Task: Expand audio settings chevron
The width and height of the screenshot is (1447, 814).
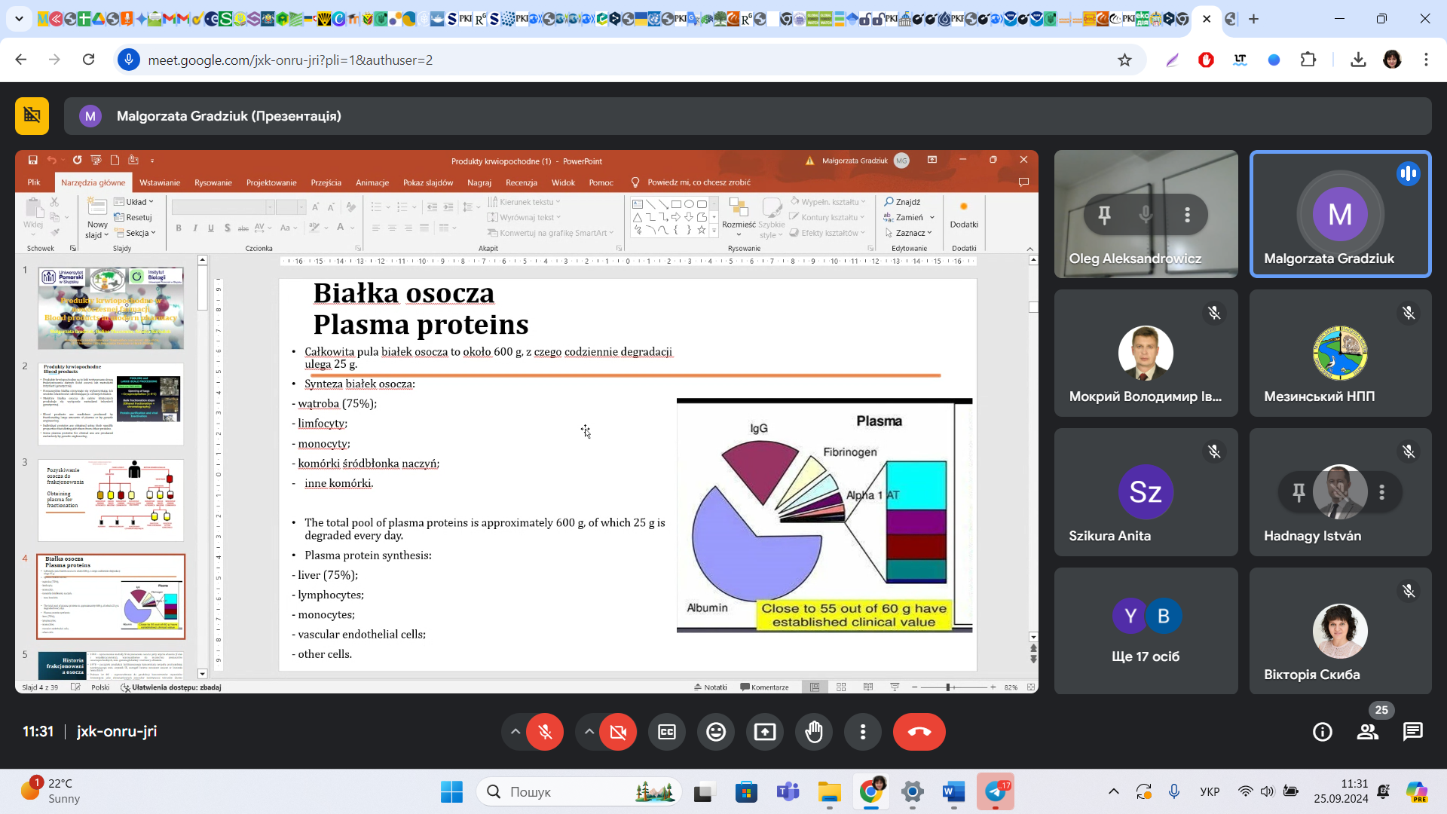Action: [515, 732]
